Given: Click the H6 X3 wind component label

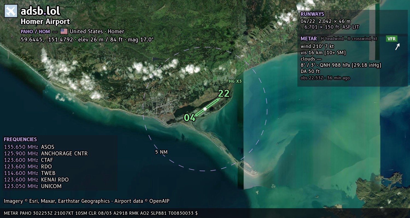Looking at the screenshot, I should pos(235,81).
